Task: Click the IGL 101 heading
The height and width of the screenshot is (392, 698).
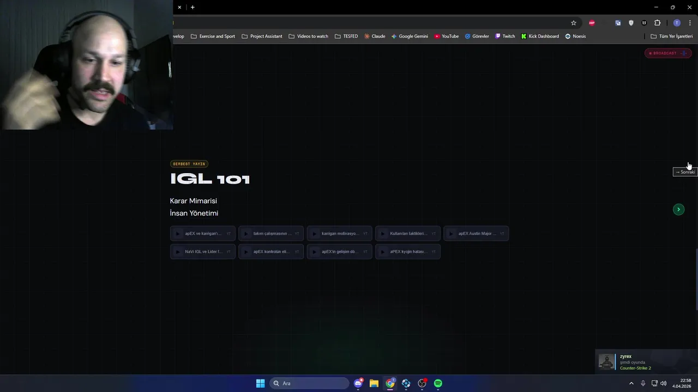Action: point(210,179)
